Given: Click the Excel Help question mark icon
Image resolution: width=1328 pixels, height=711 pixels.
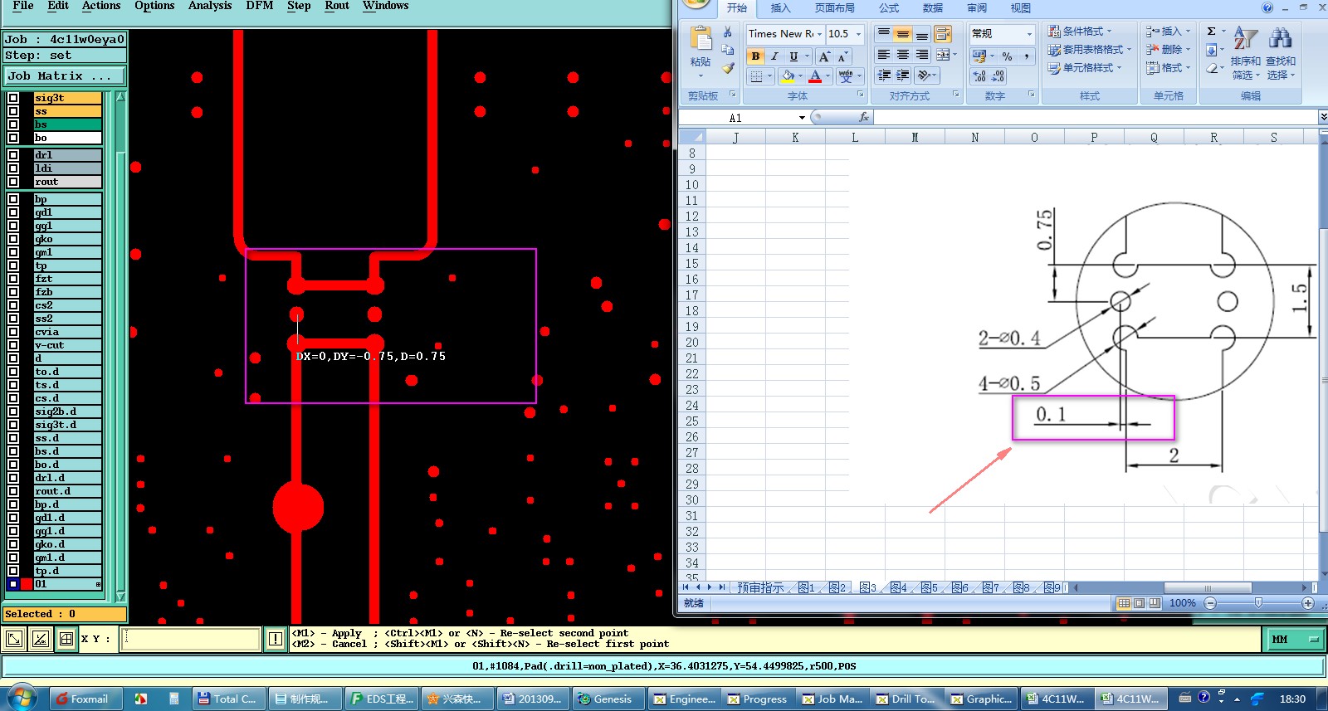Looking at the screenshot, I should (x=1267, y=7).
